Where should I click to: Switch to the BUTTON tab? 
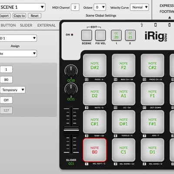[8, 25]
